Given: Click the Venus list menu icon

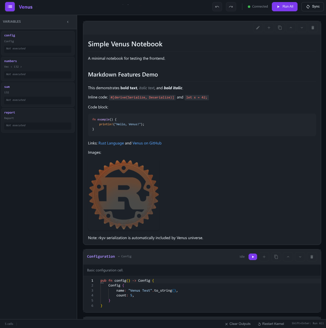Looking at the screenshot, I should pos(10,7).
